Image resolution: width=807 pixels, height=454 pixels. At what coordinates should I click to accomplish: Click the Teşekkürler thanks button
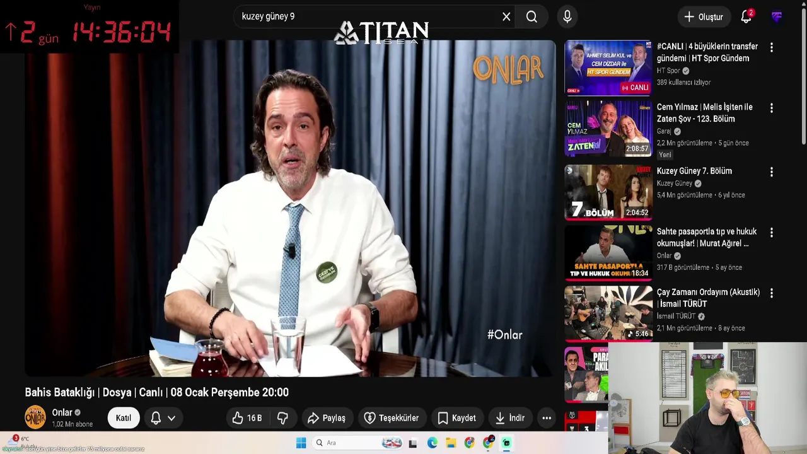[x=392, y=418]
